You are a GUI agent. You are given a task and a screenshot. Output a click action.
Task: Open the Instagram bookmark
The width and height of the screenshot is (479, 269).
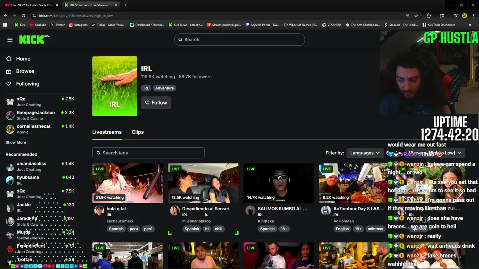[x=78, y=25]
